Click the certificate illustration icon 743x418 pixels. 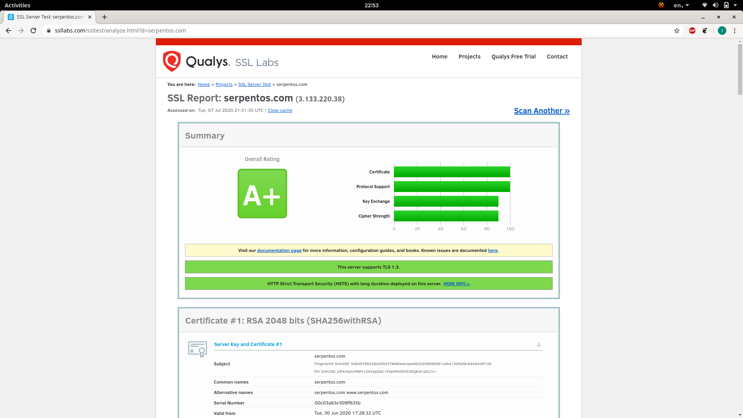coord(197,349)
